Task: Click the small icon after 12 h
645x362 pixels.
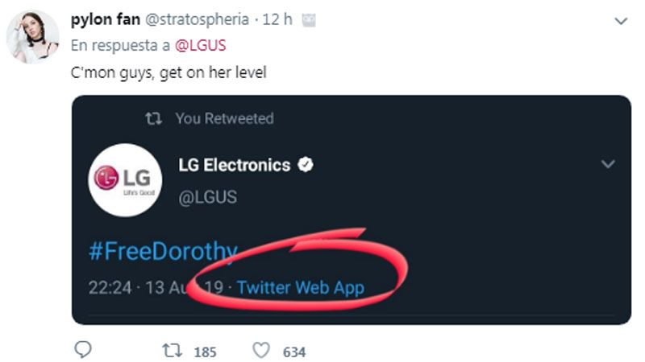Action: click(310, 20)
